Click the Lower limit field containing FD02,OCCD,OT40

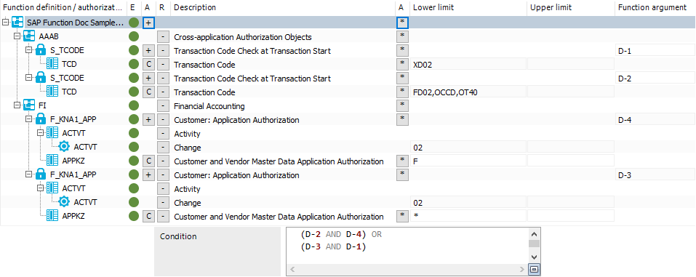pyautogui.click(x=468, y=92)
